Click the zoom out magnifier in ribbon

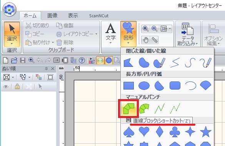154,29
